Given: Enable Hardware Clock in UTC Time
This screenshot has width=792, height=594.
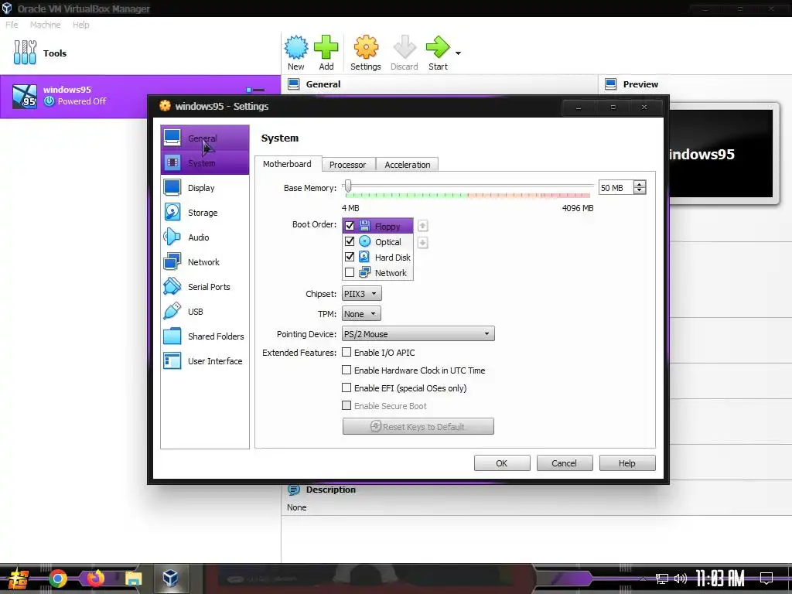Looking at the screenshot, I should [x=346, y=370].
